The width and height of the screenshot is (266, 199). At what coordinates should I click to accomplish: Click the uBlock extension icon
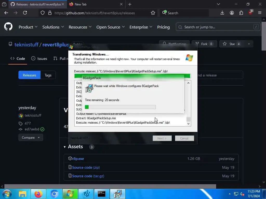tap(251, 12)
